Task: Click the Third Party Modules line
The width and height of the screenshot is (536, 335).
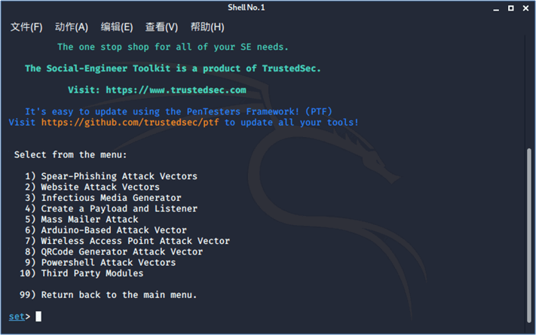Action: click(x=81, y=273)
